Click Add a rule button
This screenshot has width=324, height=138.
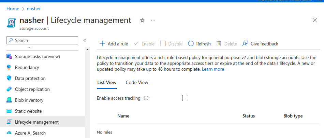click(x=114, y=44)
